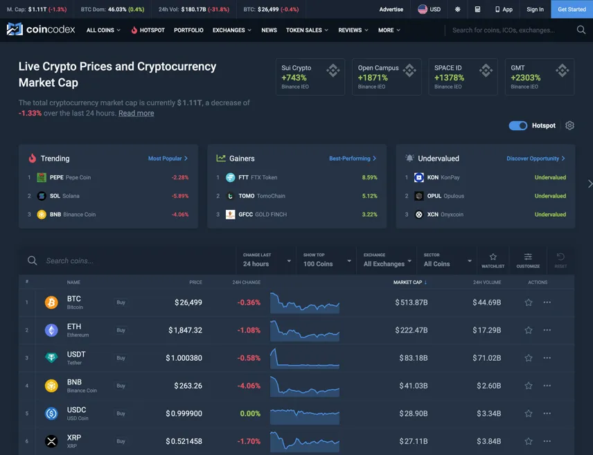Open more actions for ETH row
Image resolution: width=593 pixels, height=455 pixels.
coord(547,330)
